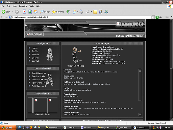Viewport: 173px width, 130px height.
Task: Go to the browser Home icon
Action: tap(35, 12)
